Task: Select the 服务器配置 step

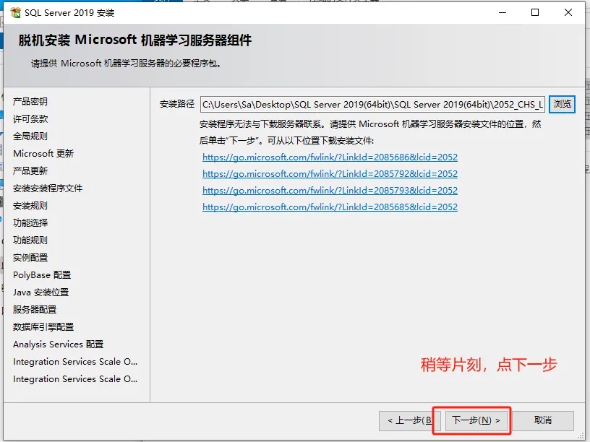Action: [x=35, y=309]
